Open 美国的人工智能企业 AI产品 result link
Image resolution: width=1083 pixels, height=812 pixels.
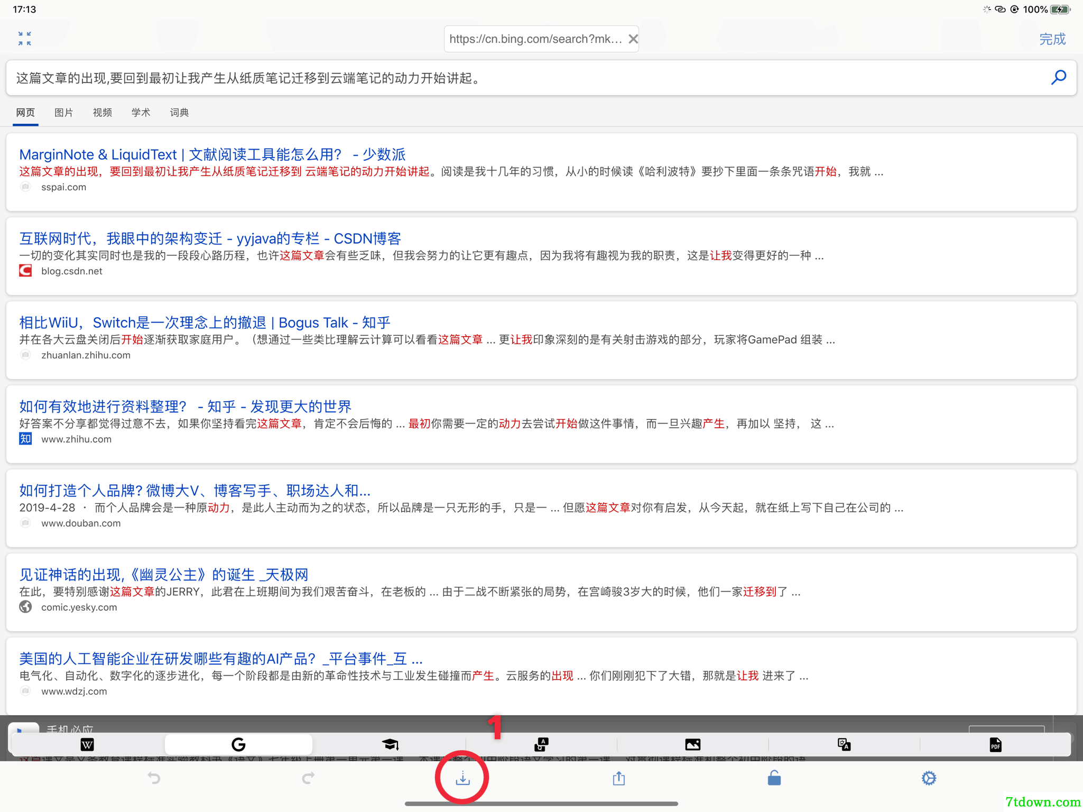pos(221,659)
